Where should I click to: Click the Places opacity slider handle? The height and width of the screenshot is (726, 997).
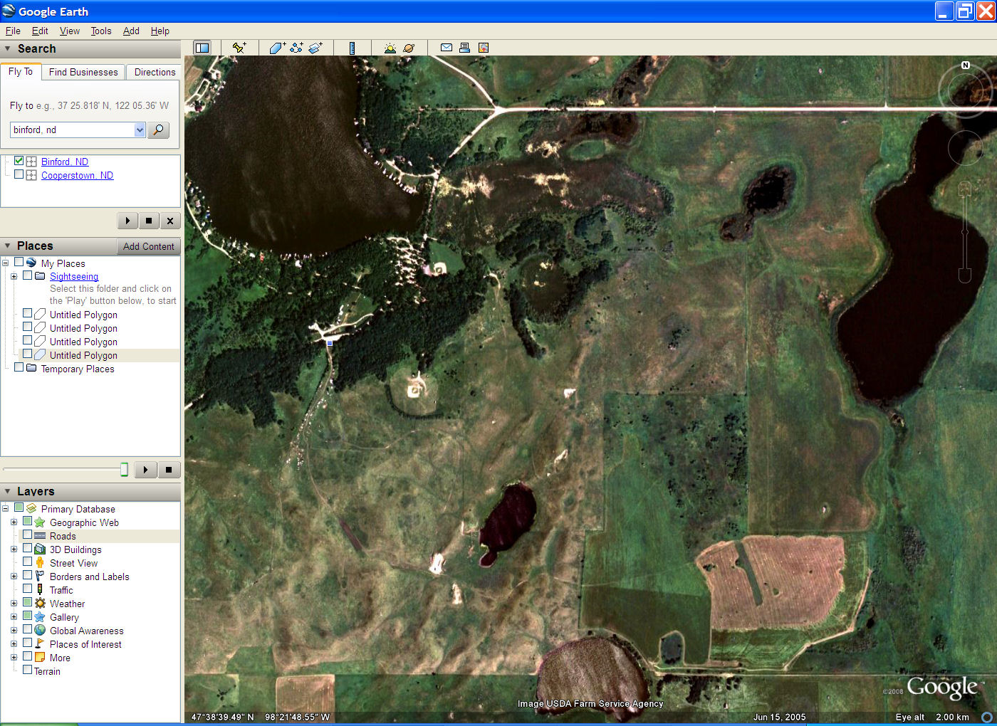124,469
